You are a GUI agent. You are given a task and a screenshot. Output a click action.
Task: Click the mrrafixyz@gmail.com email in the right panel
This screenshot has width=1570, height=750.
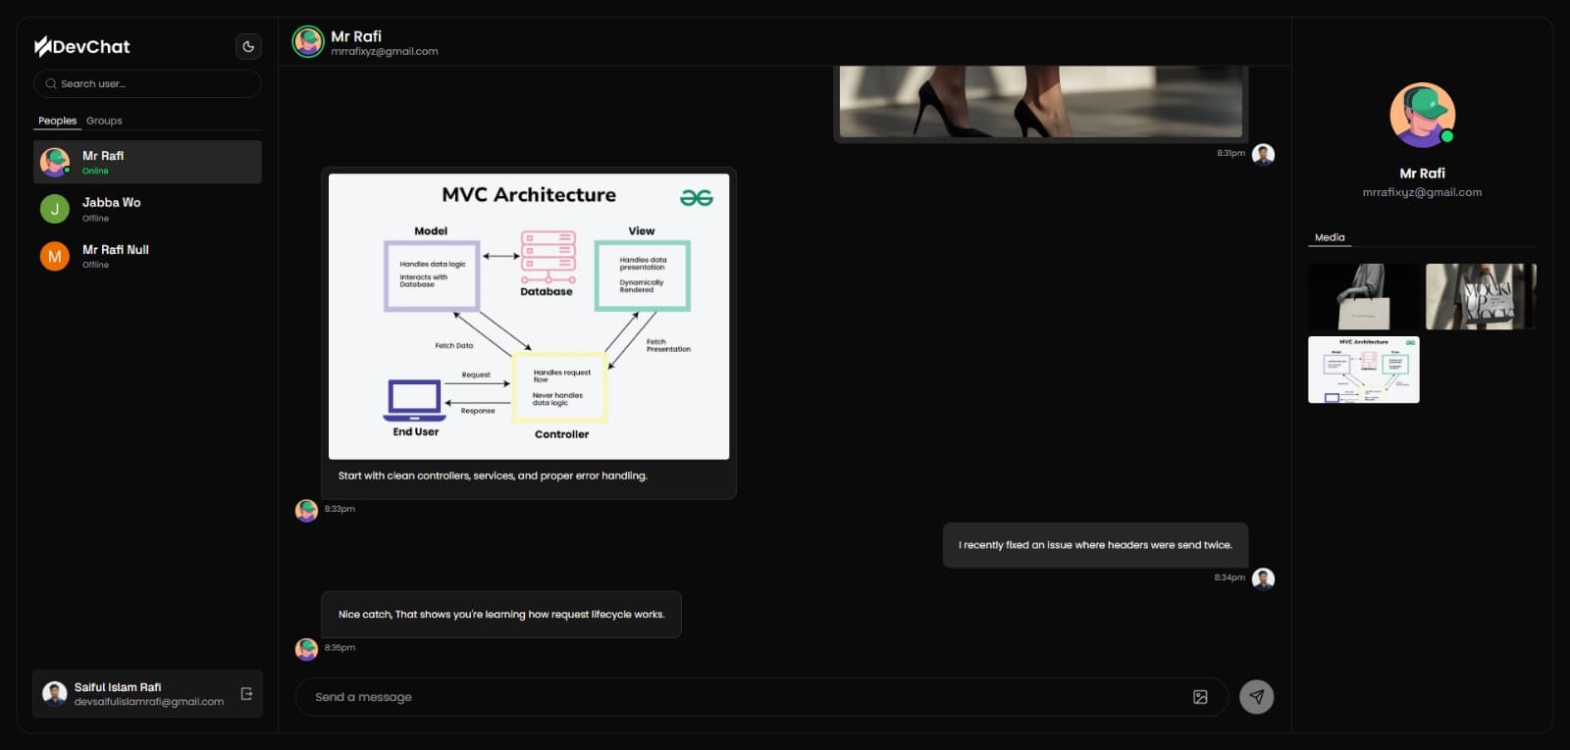[1422, 192]
